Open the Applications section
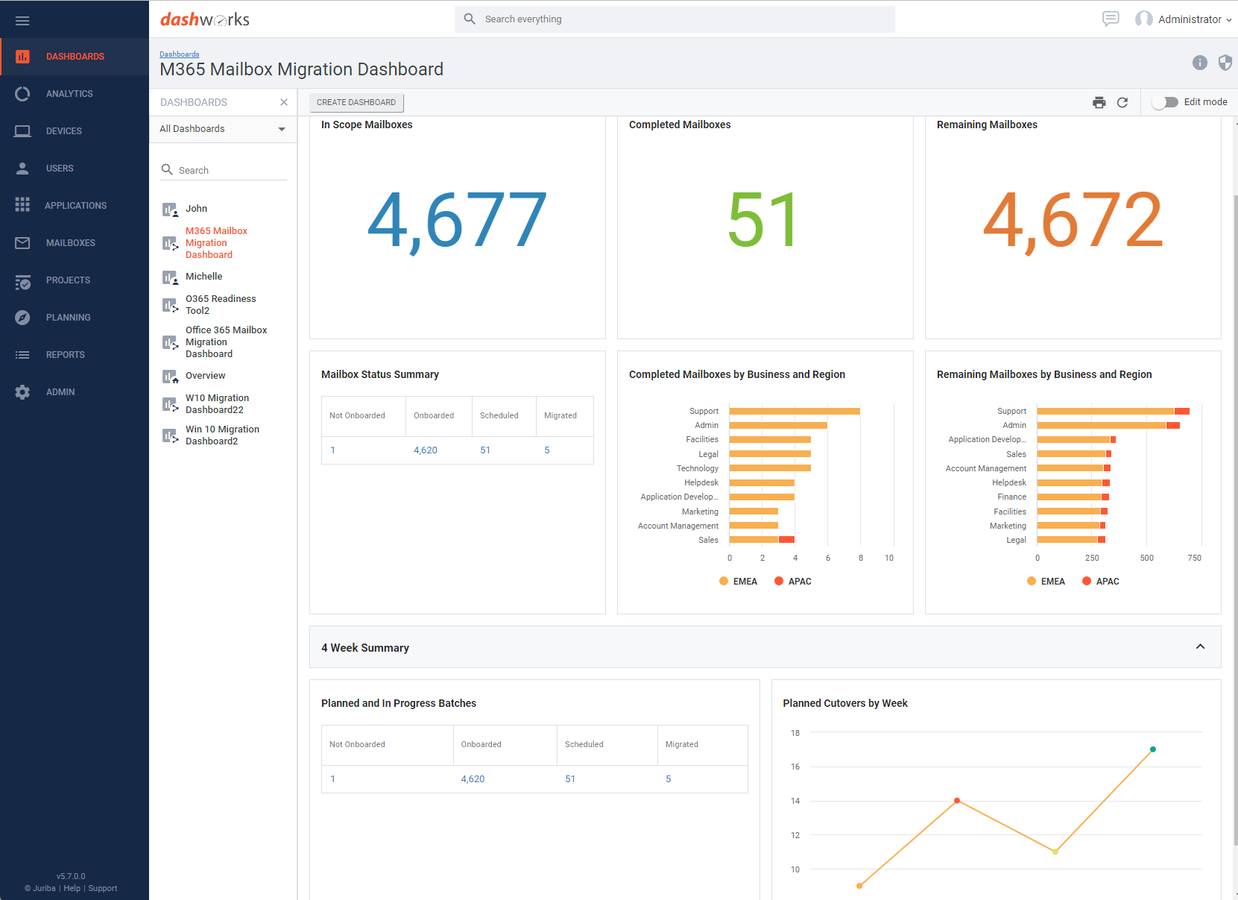The width and height of the screenshot is (1238, 900). pos(75,206)
